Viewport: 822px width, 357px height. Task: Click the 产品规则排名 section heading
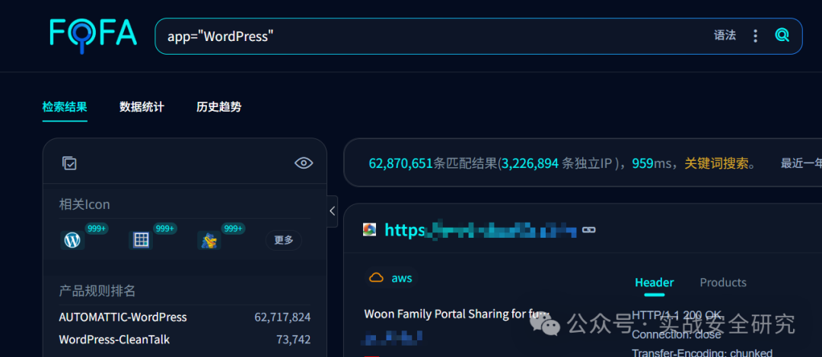tap(97, 291)
